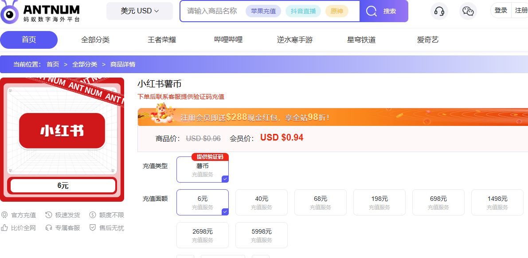This screenshot has width=528, height=258.
Task: Click the 额度不限 dollar icon
Action: coord(93,215)
